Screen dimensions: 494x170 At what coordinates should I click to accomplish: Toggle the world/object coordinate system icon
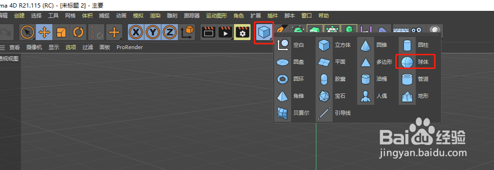[187, 32]
